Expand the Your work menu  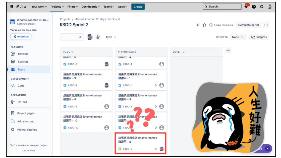pos(39,7)
